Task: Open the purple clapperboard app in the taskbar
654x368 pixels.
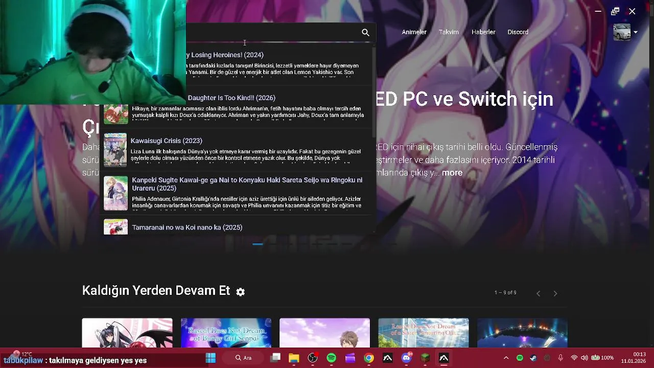Action: coord(350,358)
